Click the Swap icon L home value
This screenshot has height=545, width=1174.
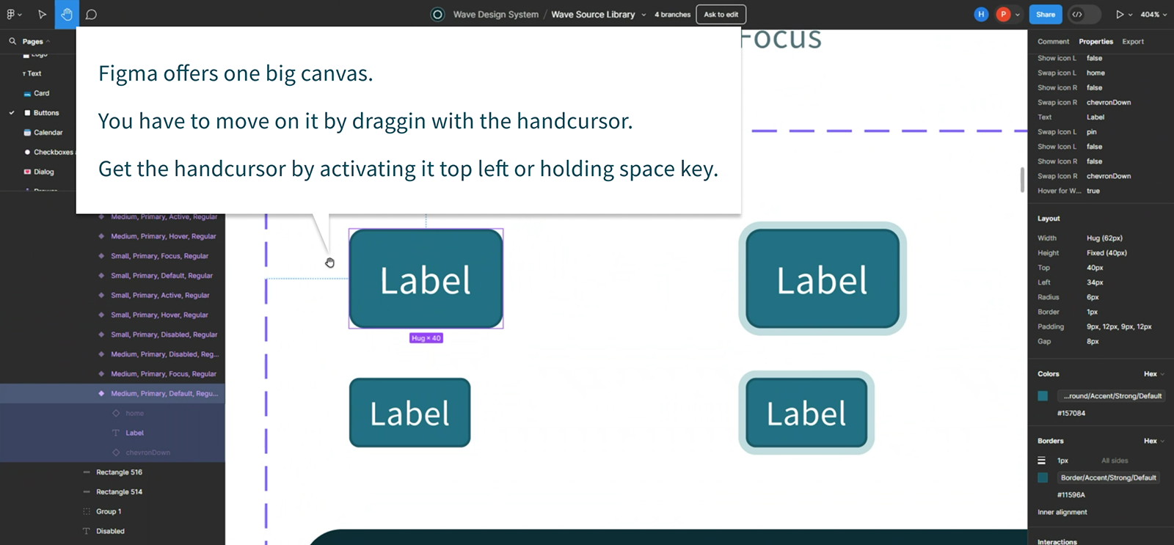point(1095,73)
